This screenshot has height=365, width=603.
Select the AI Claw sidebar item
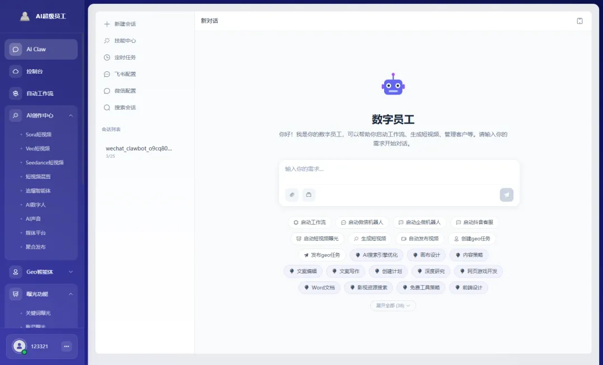pos(40,49)
